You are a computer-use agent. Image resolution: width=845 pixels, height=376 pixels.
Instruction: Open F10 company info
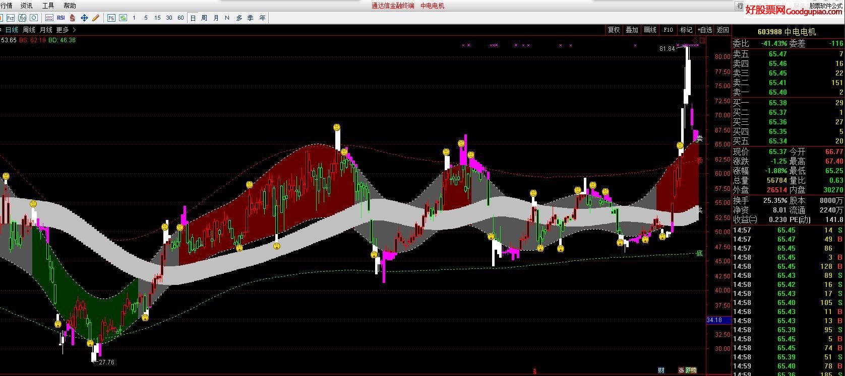point(668,30)
